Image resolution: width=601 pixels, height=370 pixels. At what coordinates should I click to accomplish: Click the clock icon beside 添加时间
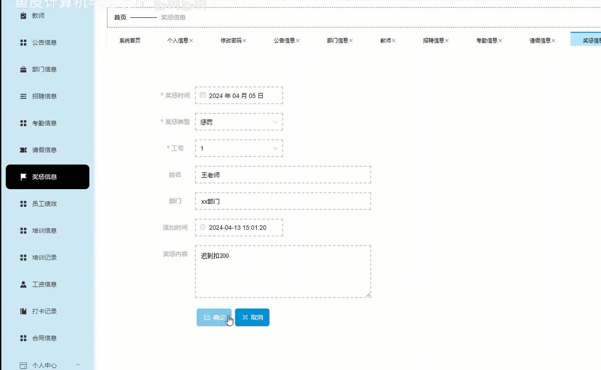[203, 227]
